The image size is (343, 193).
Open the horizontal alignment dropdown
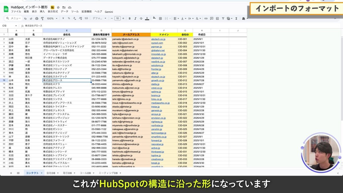click(x=175, y=18)
